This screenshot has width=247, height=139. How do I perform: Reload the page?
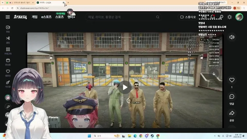pos(12,8)
